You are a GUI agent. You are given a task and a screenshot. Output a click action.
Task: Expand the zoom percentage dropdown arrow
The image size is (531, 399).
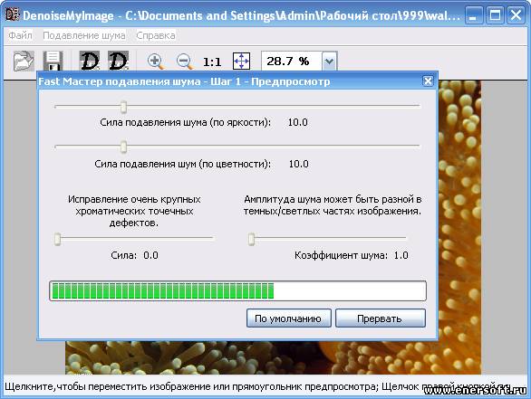329,62
